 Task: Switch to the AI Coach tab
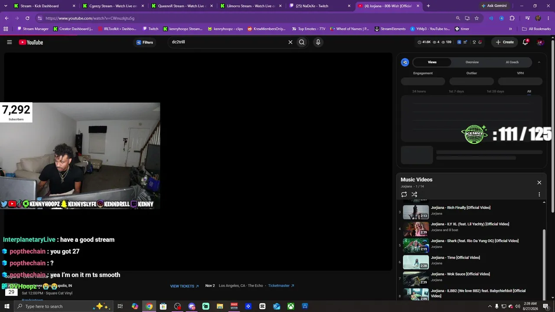[x=512, y=62]
